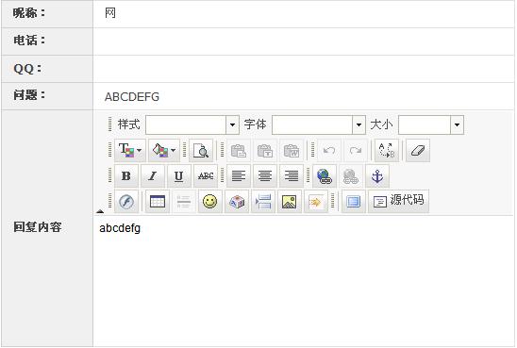
Task: Click the yellow arrow icon beside image
Action: 315,202
